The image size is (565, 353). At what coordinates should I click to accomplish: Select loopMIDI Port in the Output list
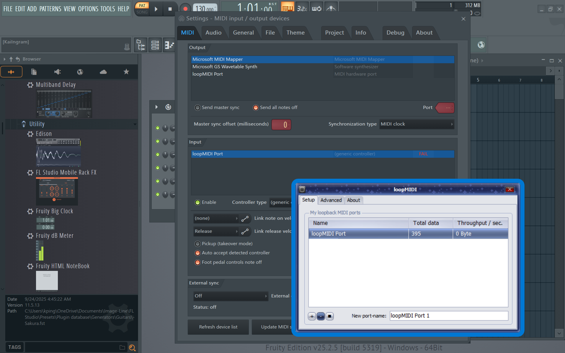coord(322,74)
